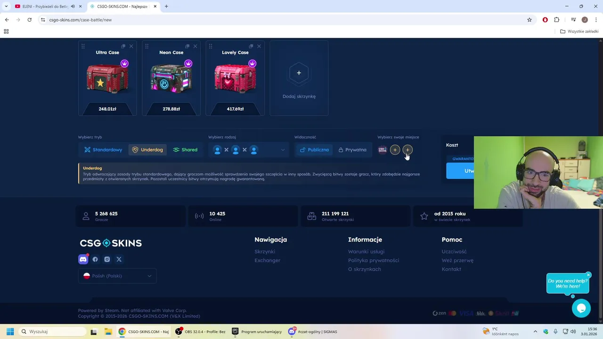Screen dimensions: 603x339
Task: Click the drag handle on Lovely Case
Action: (x=211, y=46)
